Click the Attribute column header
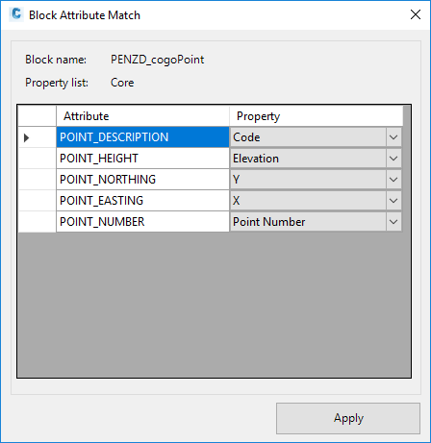This screenshot has height=443, width=431. coord(142,116)
